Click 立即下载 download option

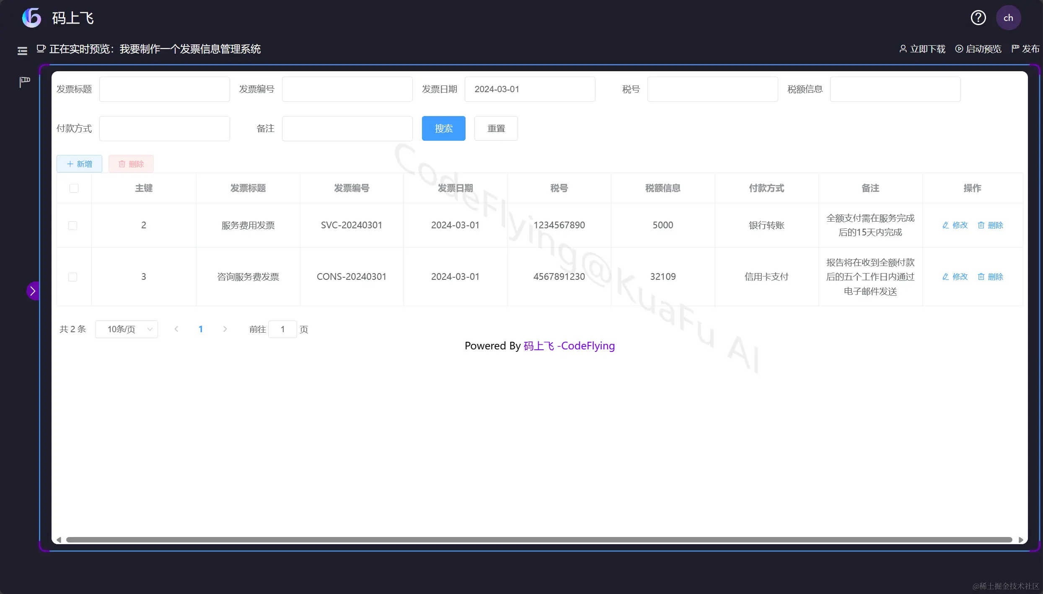(922, 49)
